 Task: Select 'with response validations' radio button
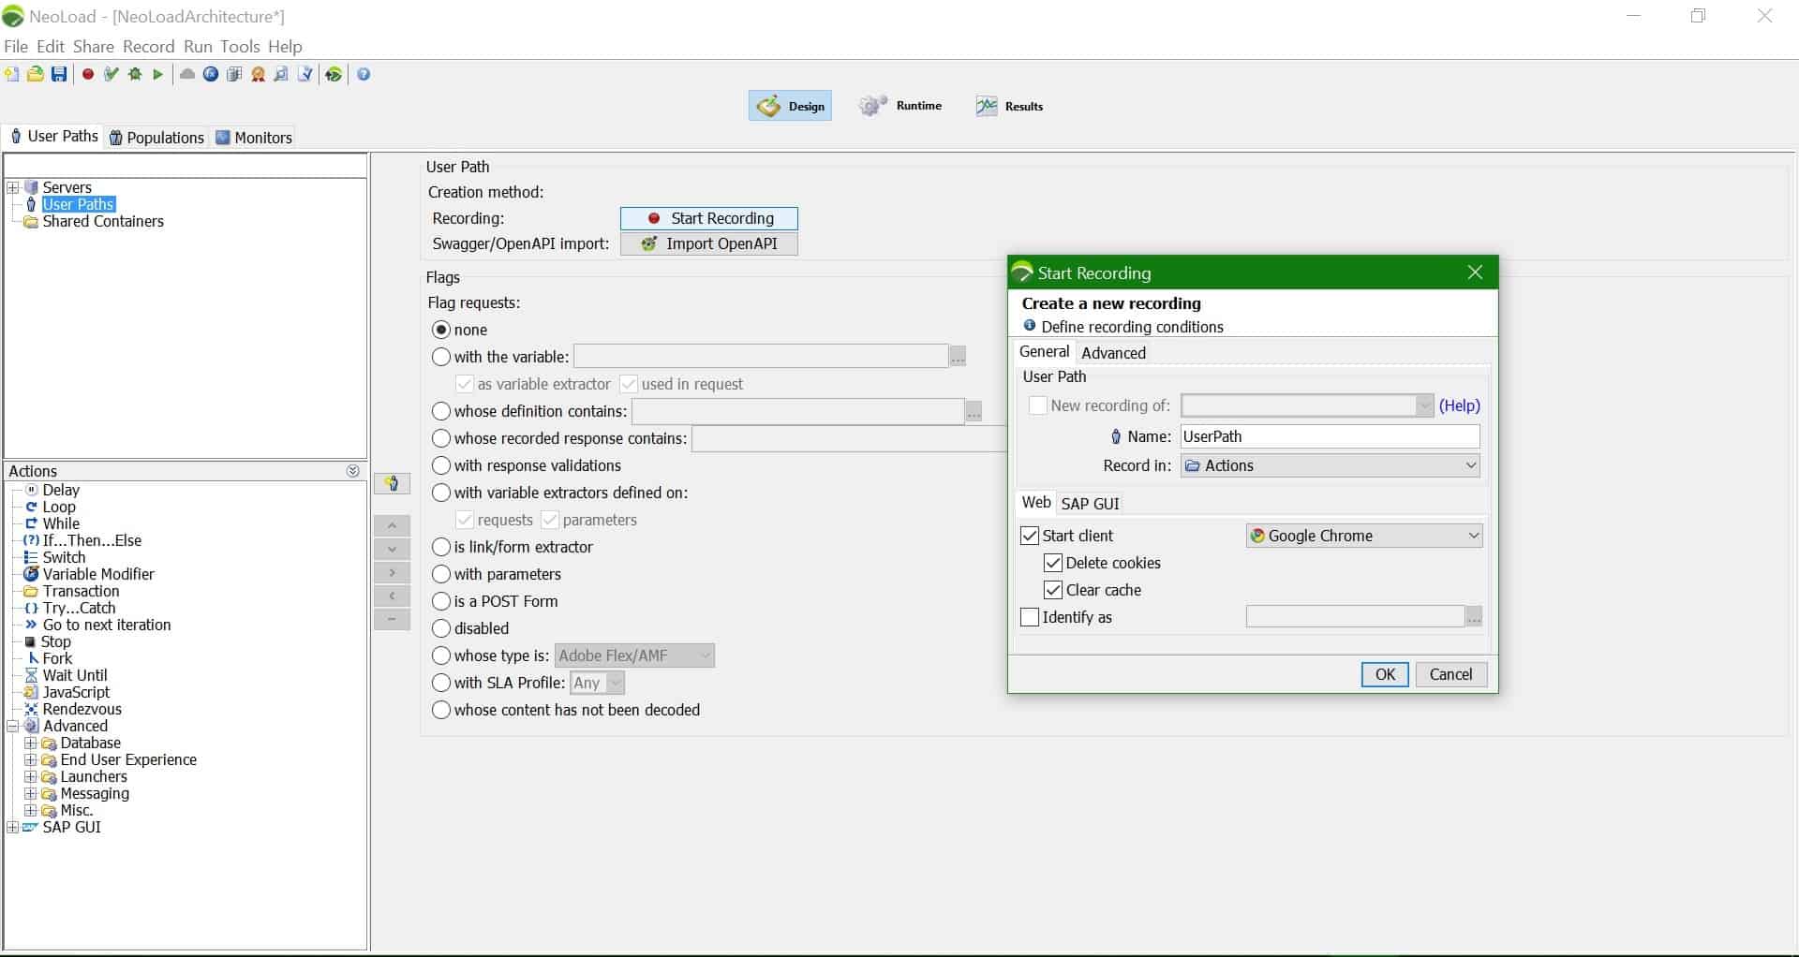point(441,465)
